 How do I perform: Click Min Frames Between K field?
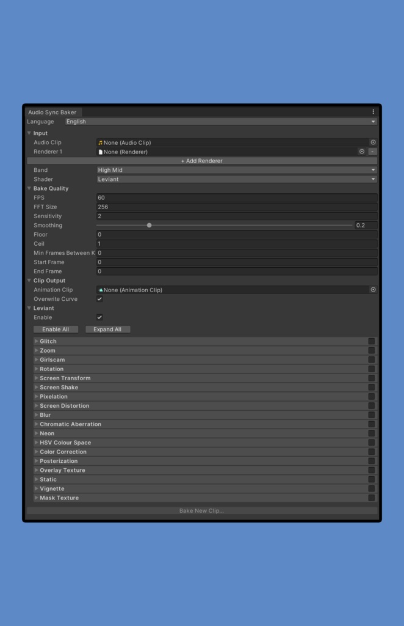[x=237, y=253]
